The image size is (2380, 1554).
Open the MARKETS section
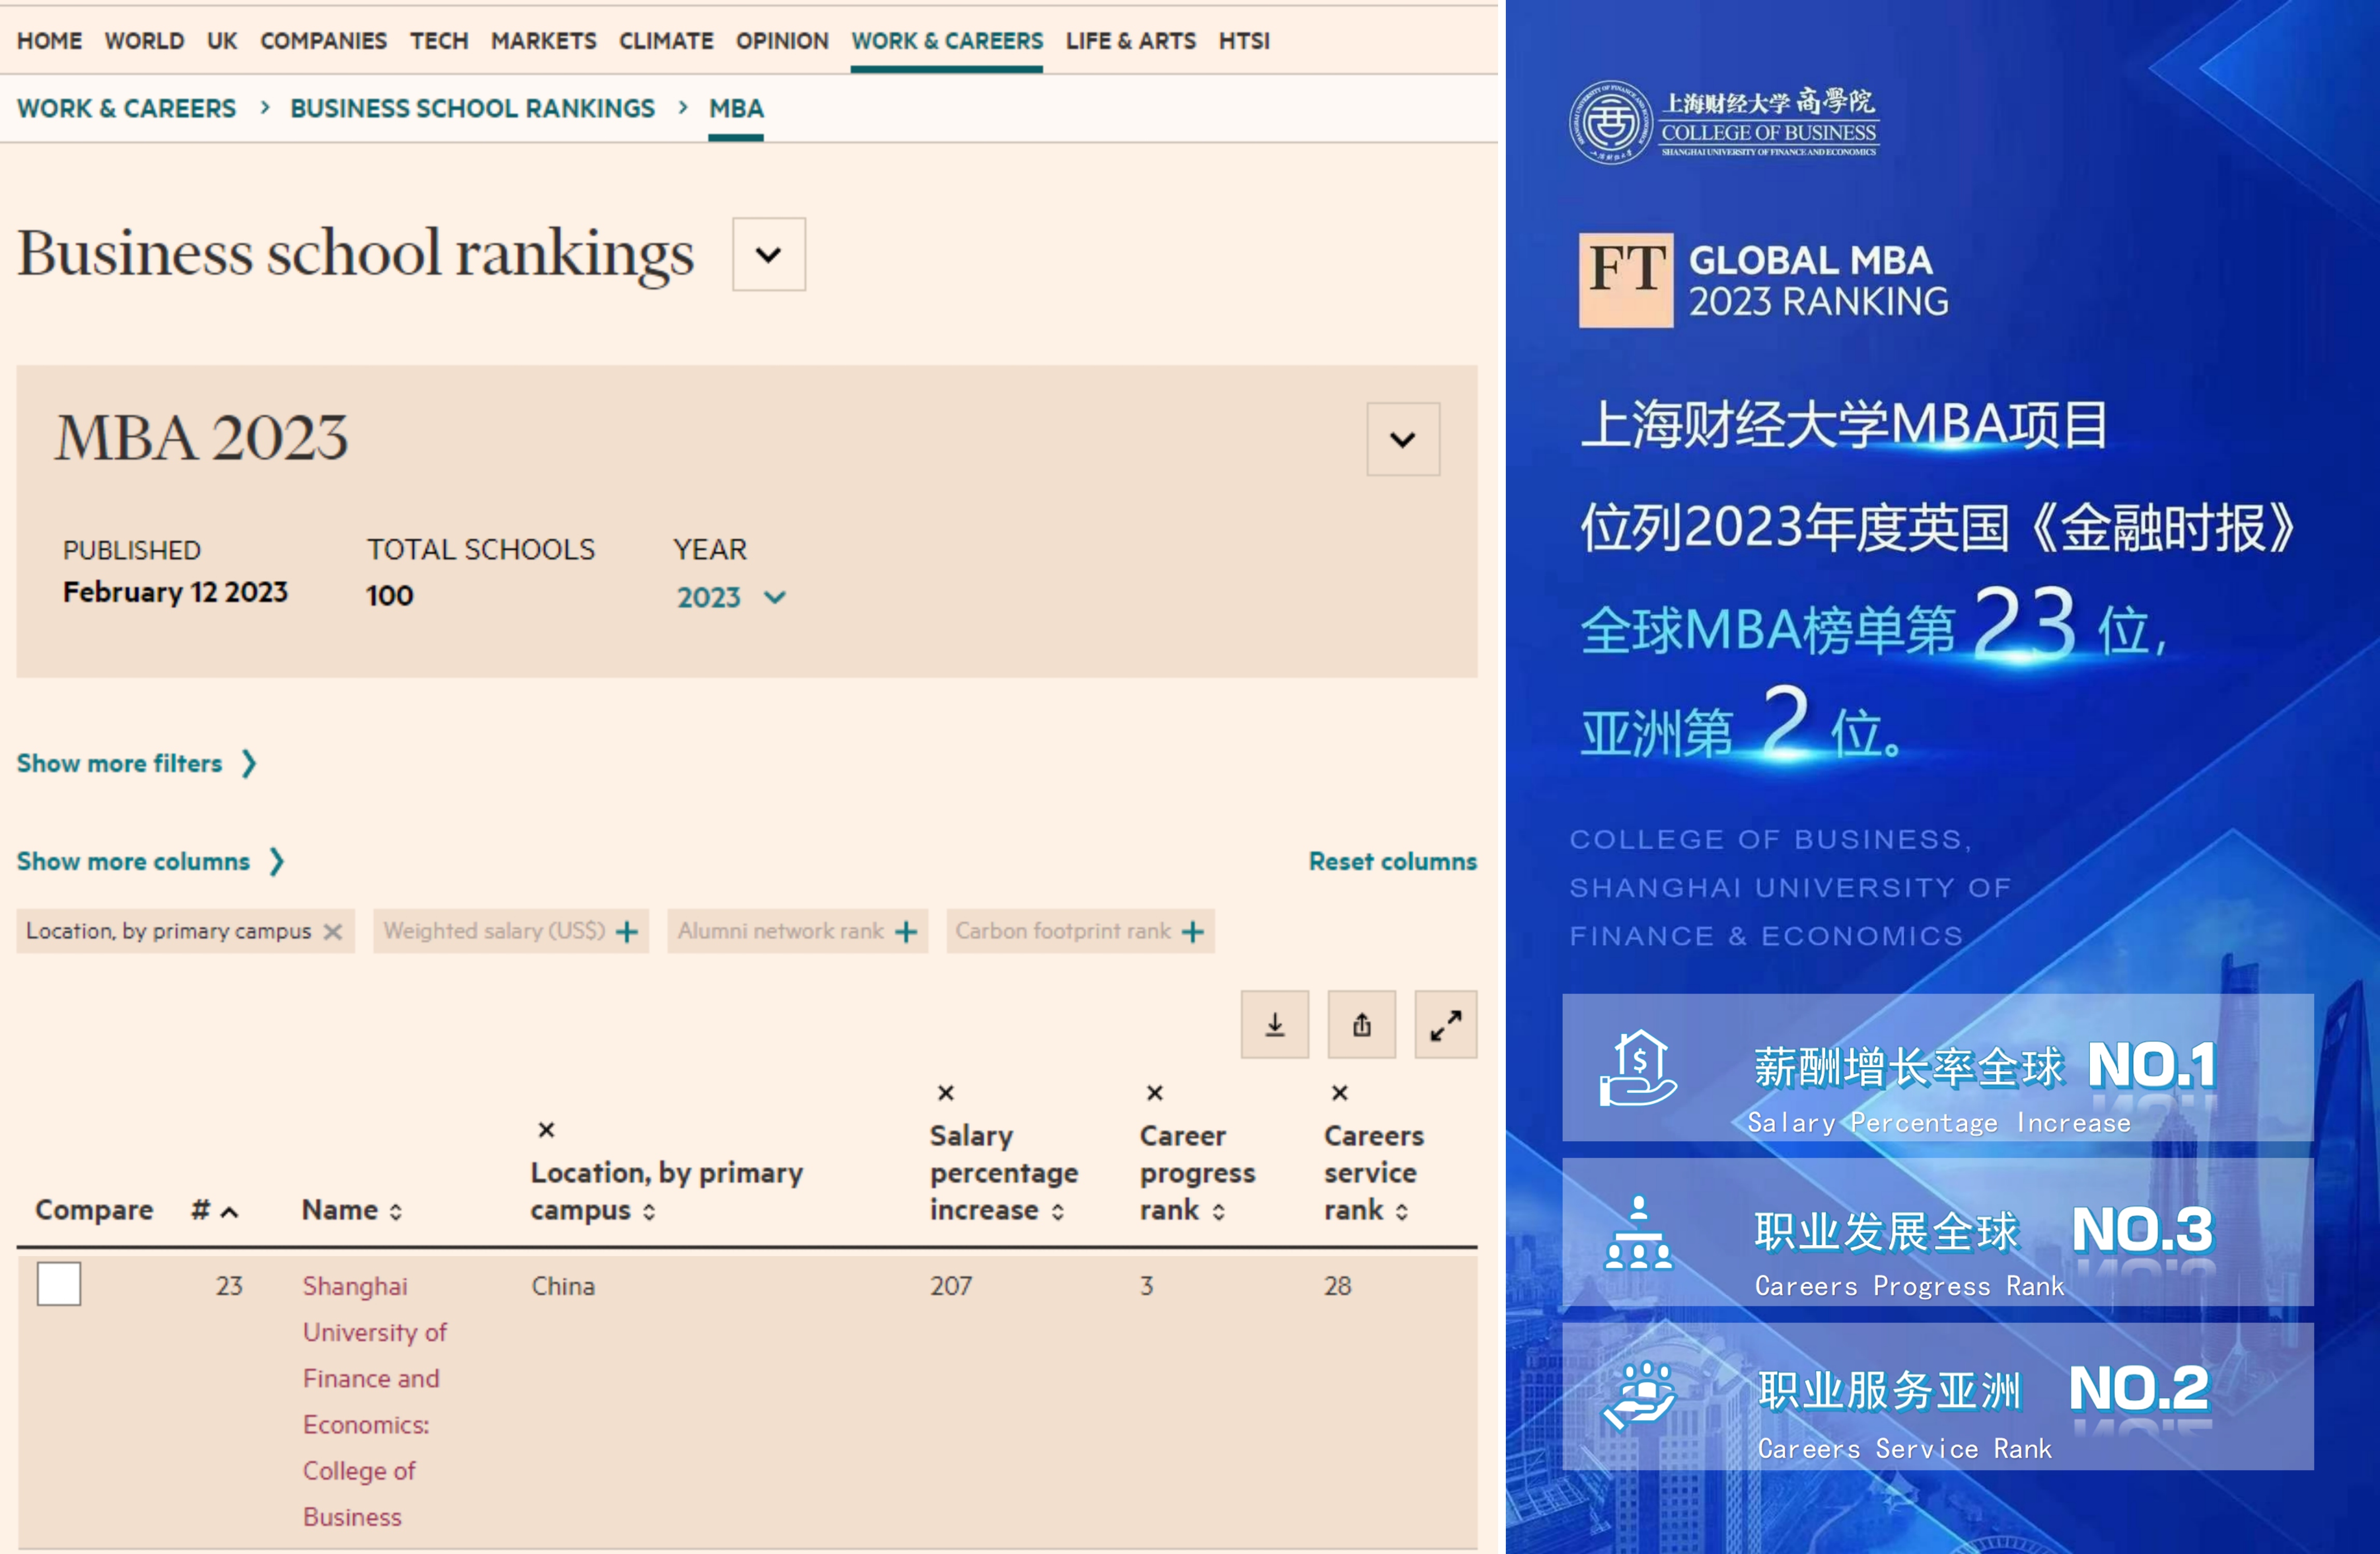(543, 41)
